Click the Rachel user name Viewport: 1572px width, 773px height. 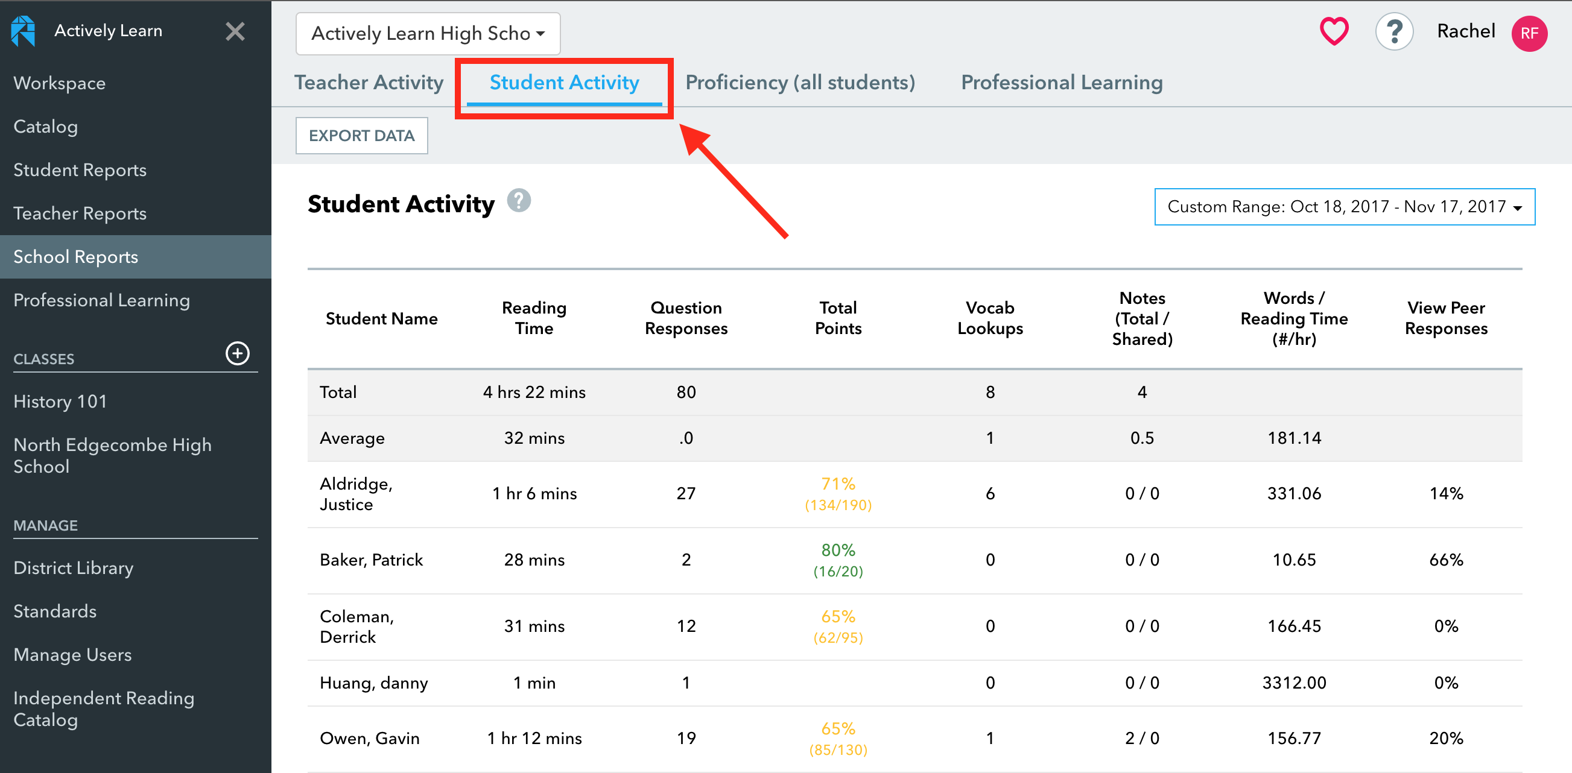point(1466,31)
